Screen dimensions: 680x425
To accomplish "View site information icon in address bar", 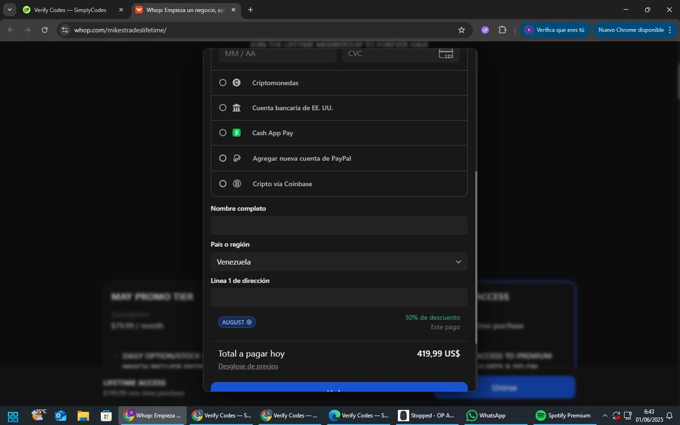I will point(65,30).
